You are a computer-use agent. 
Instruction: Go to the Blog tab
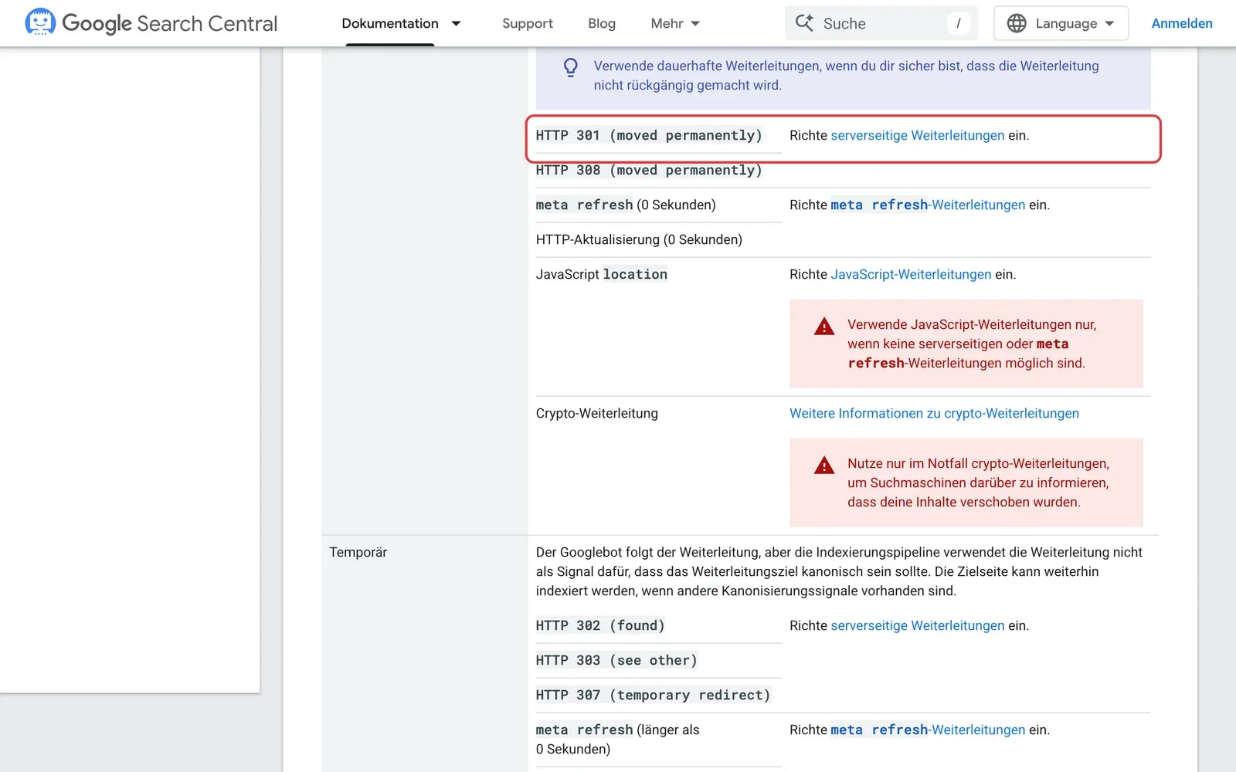tap(602, 23)
